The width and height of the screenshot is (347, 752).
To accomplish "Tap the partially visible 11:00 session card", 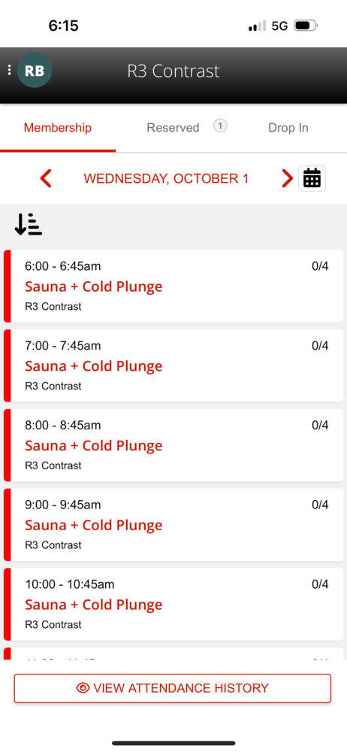I will click(x=173, y=654).
